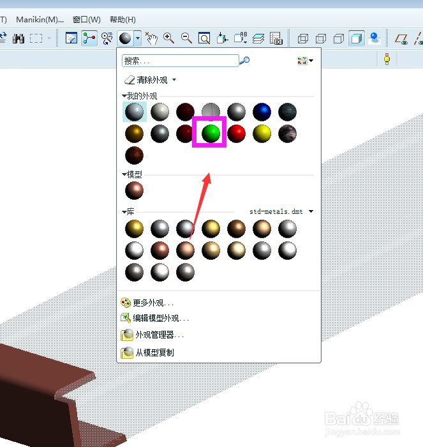The height and width of the screenshot is (447, 423).
Task: Select the translucent gray sphere
Action: pos(211,110)
